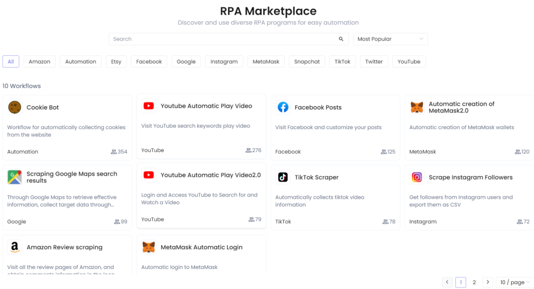Filter workflows by Amazon
The width and height of the screenshot is (534, 289).
[x=40, y=61]
